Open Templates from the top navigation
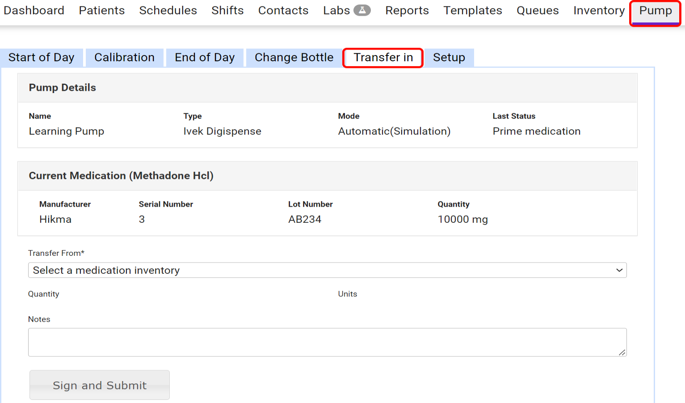685x403 pixels. tap(472, 10)
